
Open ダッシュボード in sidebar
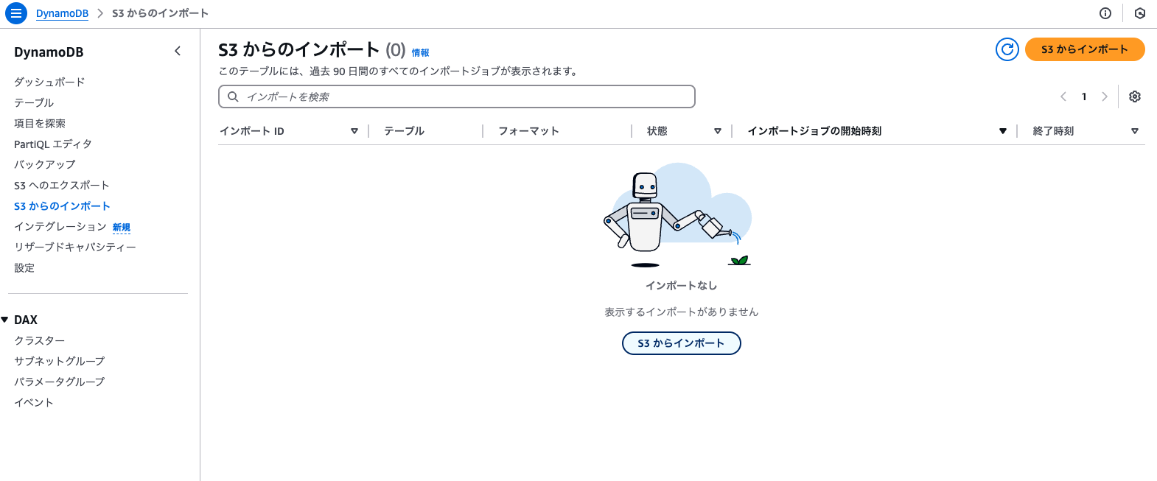click(49, 82)
